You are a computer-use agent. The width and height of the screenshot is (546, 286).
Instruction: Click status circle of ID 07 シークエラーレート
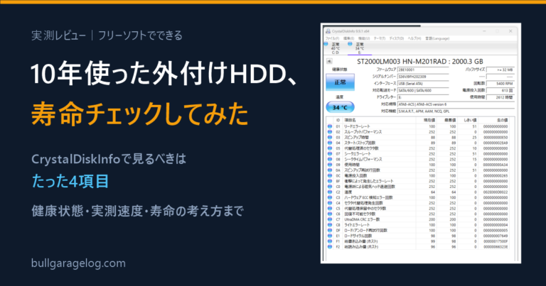pyautogui.click(x=330, y=154)
